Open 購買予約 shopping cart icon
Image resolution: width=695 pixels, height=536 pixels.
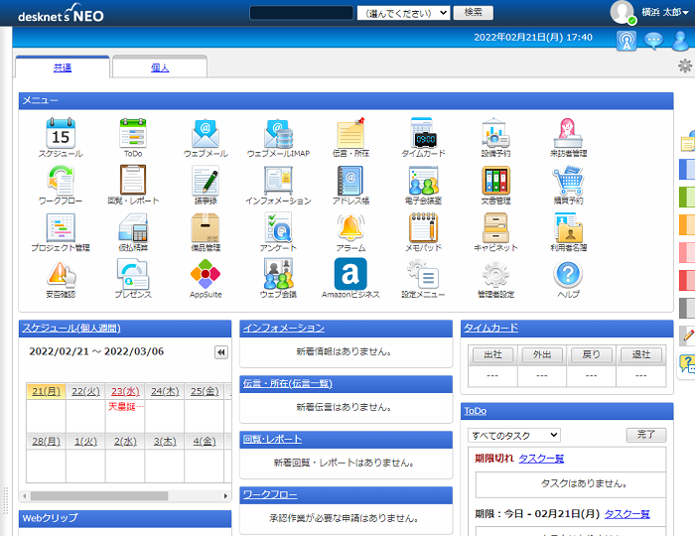tap(568, 181)
